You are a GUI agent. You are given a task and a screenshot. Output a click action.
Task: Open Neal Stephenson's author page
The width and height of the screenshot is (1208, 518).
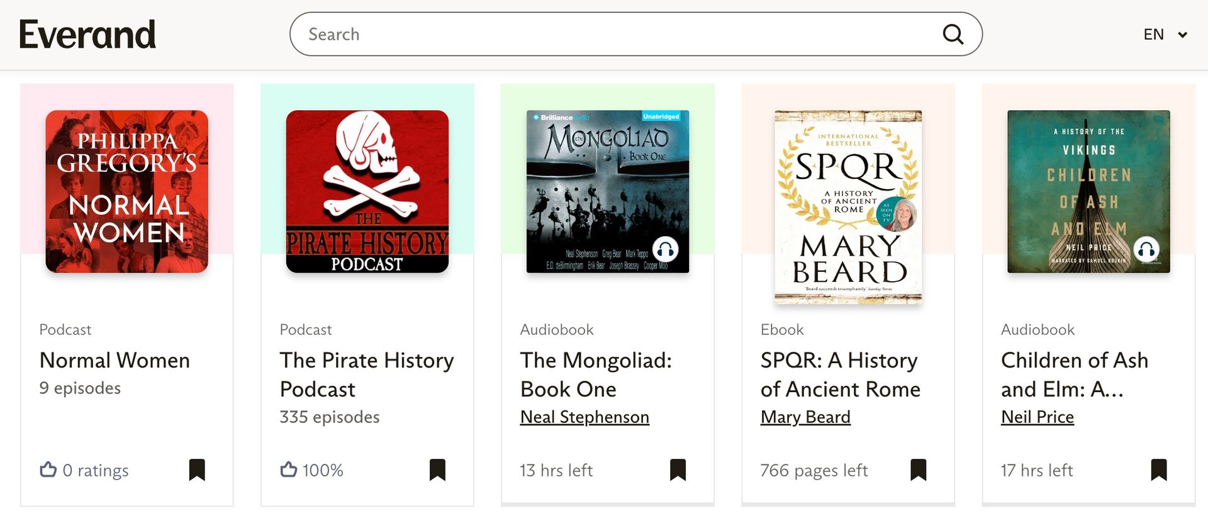(584, 417)
